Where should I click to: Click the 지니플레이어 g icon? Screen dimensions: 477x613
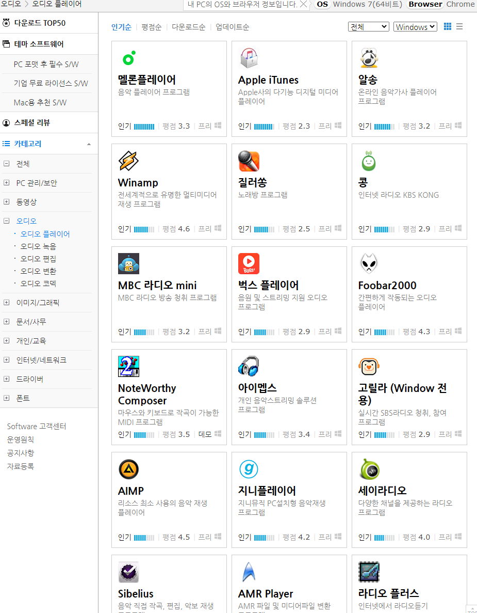[249, 469]
